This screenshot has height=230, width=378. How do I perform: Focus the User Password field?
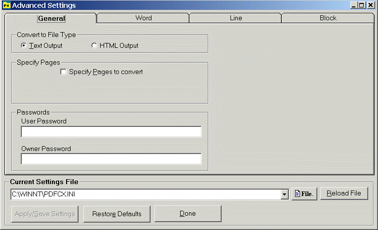111,132
